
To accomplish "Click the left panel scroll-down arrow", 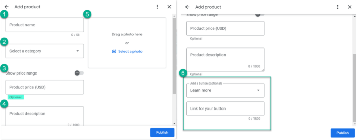I will click(x=174, y=123).
